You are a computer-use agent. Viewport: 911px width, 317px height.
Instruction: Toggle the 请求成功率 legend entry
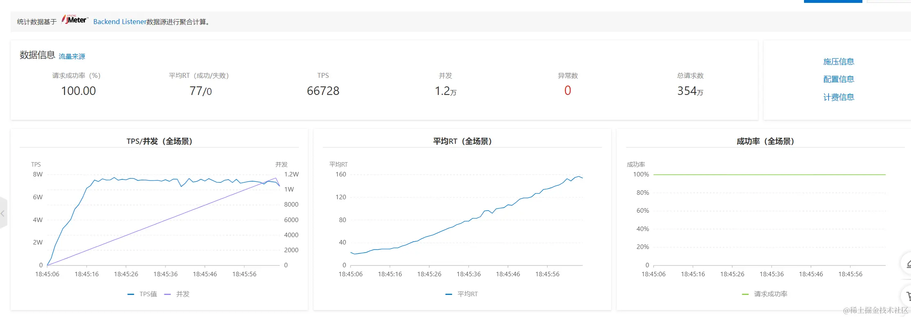[765, 294]
